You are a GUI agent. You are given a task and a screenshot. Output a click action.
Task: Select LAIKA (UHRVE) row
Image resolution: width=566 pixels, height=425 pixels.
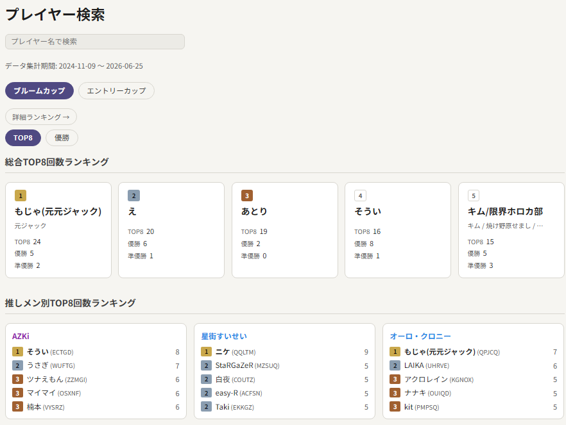click(x=473, y=365)
